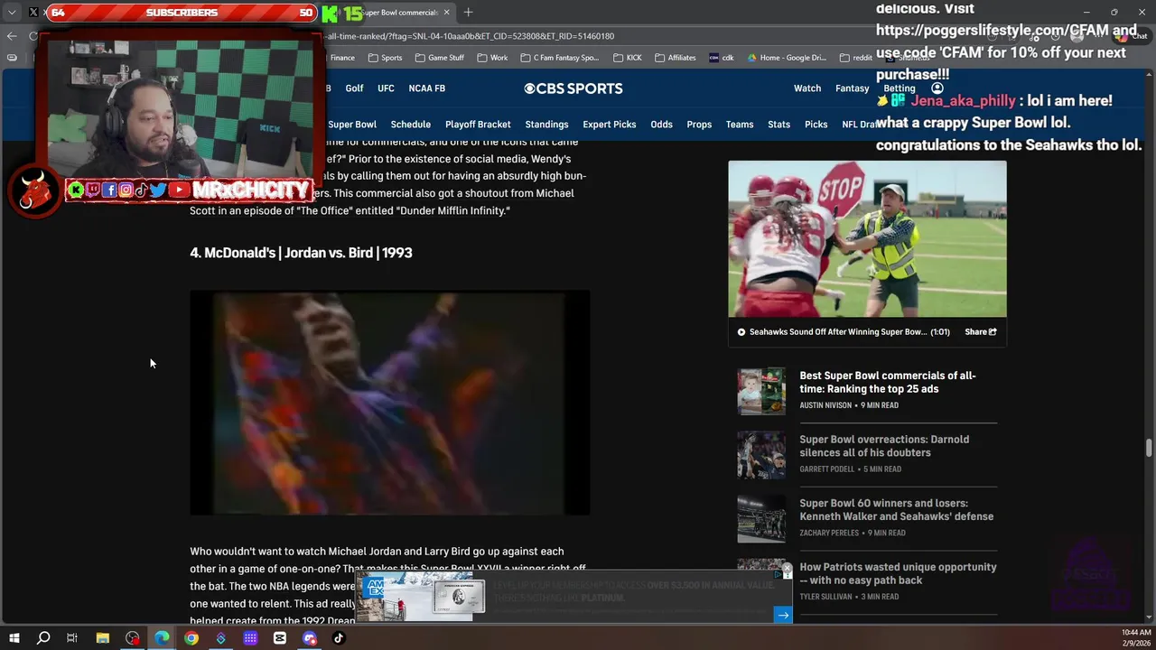The image size is (1156, 650).
Task: Open the Playoff Bracket page
Action: coord(478,125)
